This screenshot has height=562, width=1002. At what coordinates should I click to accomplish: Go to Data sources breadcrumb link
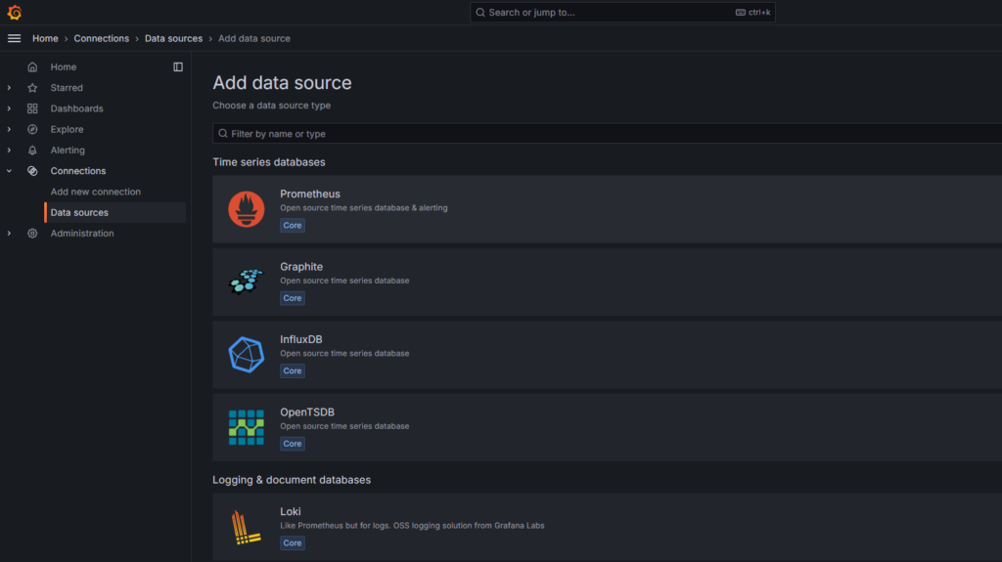coord(173,38)
